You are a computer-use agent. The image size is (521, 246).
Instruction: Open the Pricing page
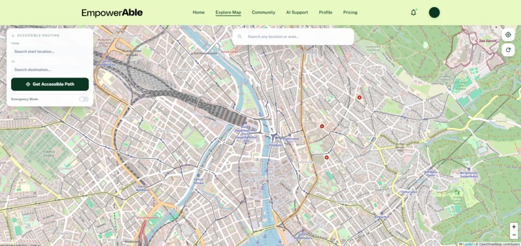[x=350, y=12]
